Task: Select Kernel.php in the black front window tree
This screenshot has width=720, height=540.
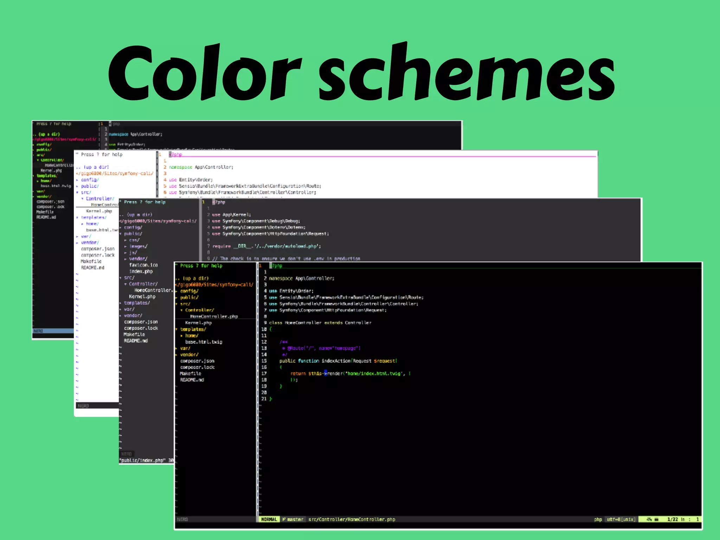Action: 198,323
